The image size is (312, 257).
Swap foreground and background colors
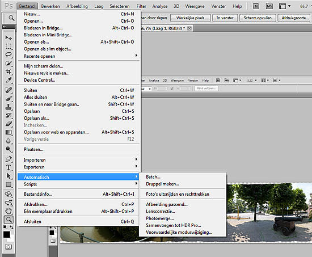tap(11, 227)
